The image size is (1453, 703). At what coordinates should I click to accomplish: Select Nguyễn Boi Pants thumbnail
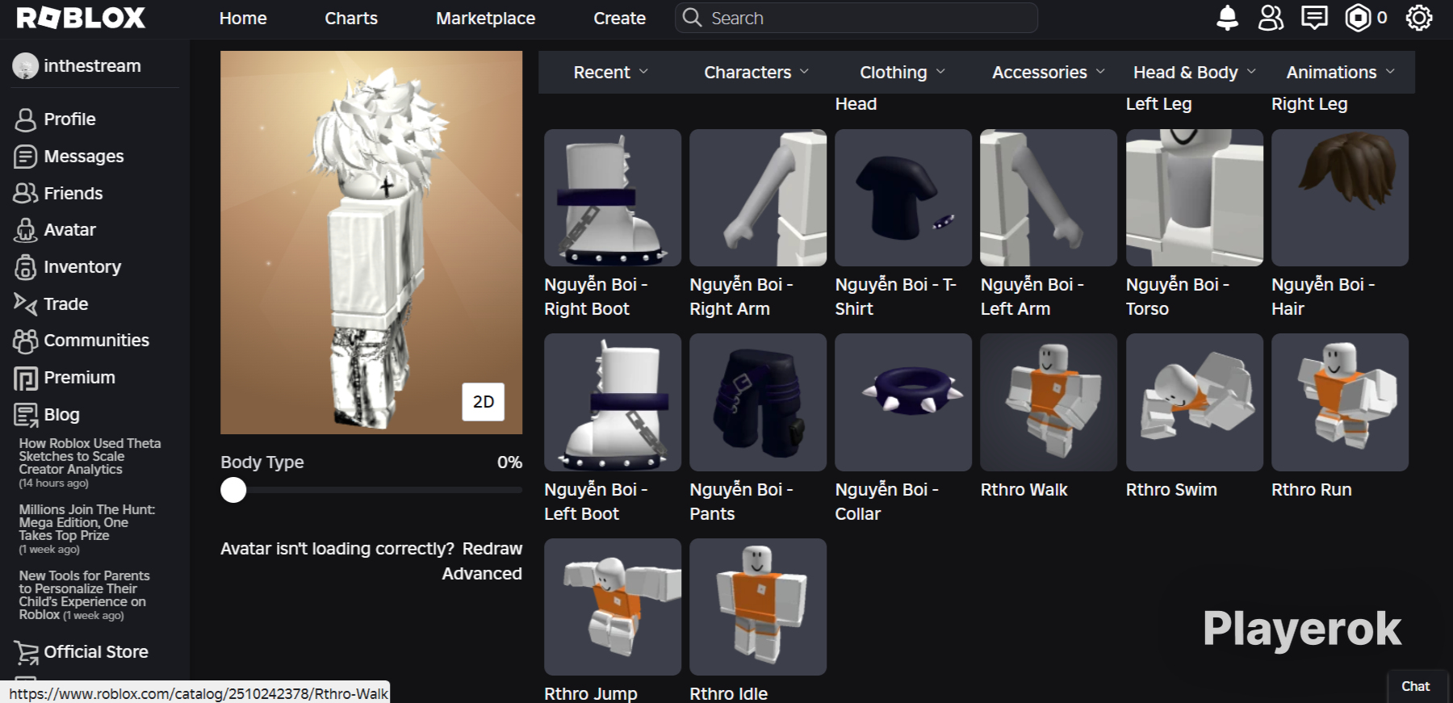click(758, 402)
